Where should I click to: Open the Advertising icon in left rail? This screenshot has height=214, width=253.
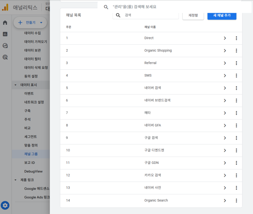5,57
